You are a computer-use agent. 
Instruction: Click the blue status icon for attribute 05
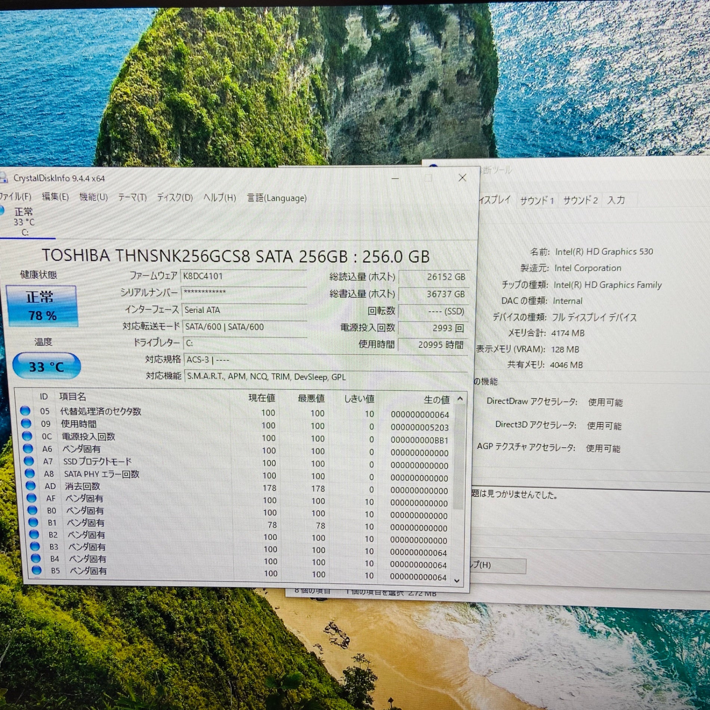coord(25,411)
